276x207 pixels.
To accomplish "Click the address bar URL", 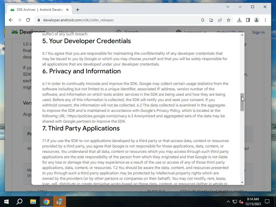I will [x=78, y=20].
